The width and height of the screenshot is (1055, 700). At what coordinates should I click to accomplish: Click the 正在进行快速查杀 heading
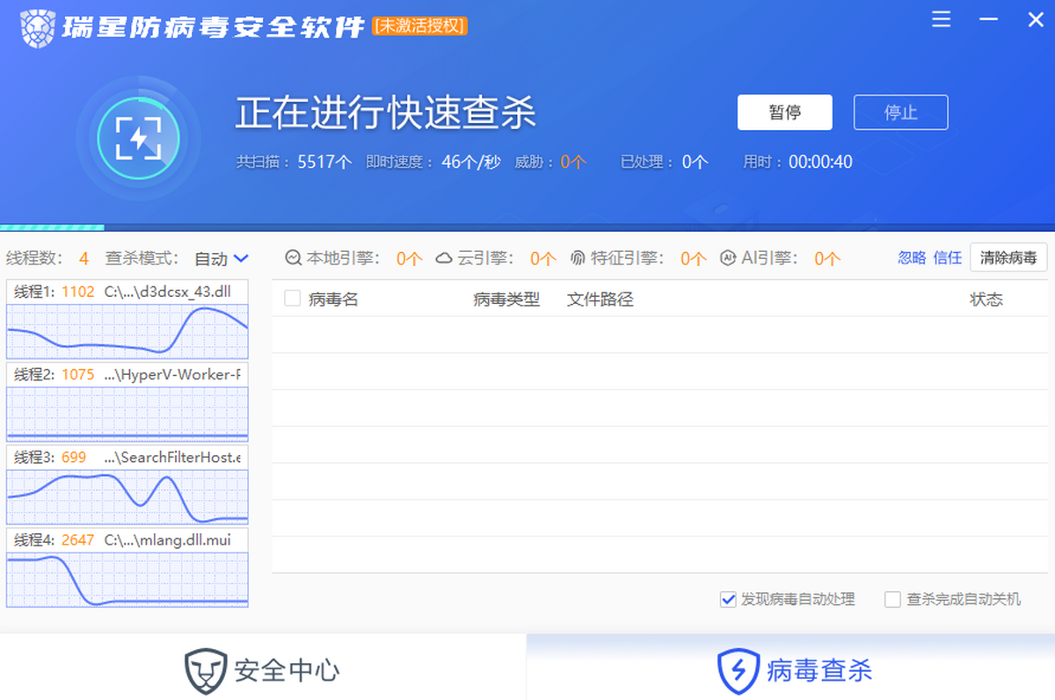[x=386, y=112]
